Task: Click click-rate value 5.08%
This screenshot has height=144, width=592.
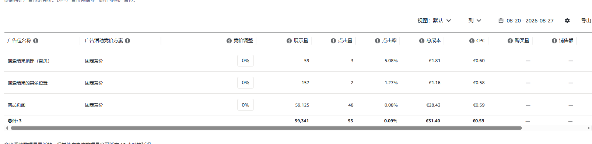Action: [391, 61]
